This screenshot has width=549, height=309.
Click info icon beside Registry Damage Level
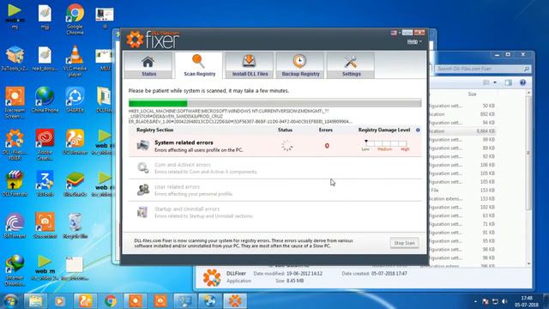pos(418,130)
